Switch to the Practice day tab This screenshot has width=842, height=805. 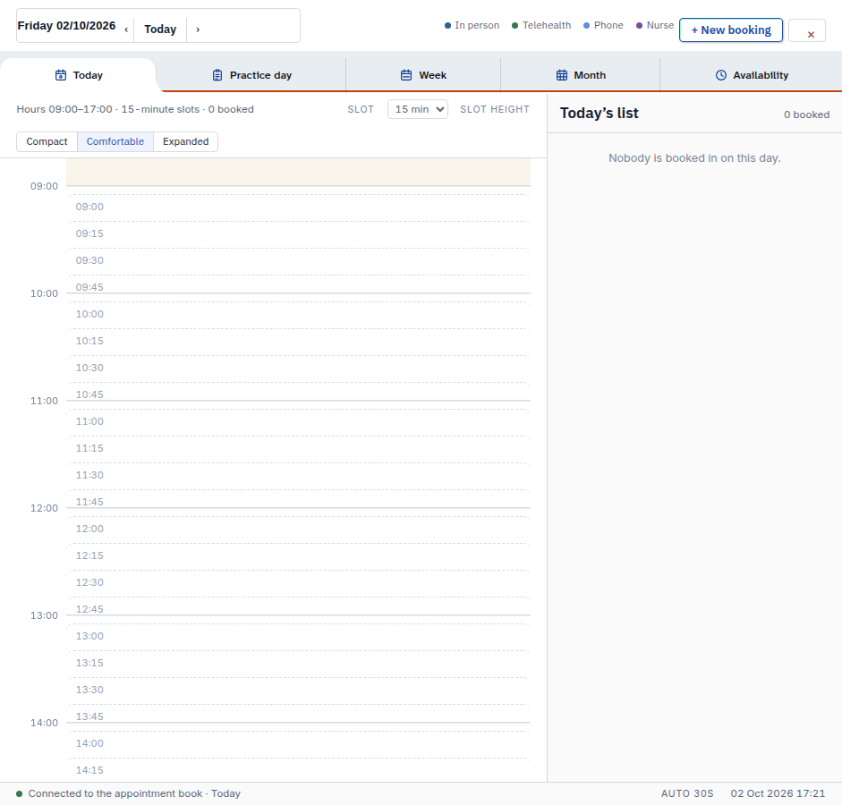251,75
